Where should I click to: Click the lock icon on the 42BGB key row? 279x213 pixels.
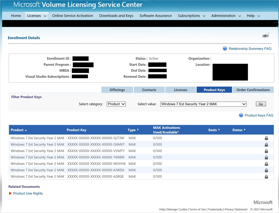point(266,176)
